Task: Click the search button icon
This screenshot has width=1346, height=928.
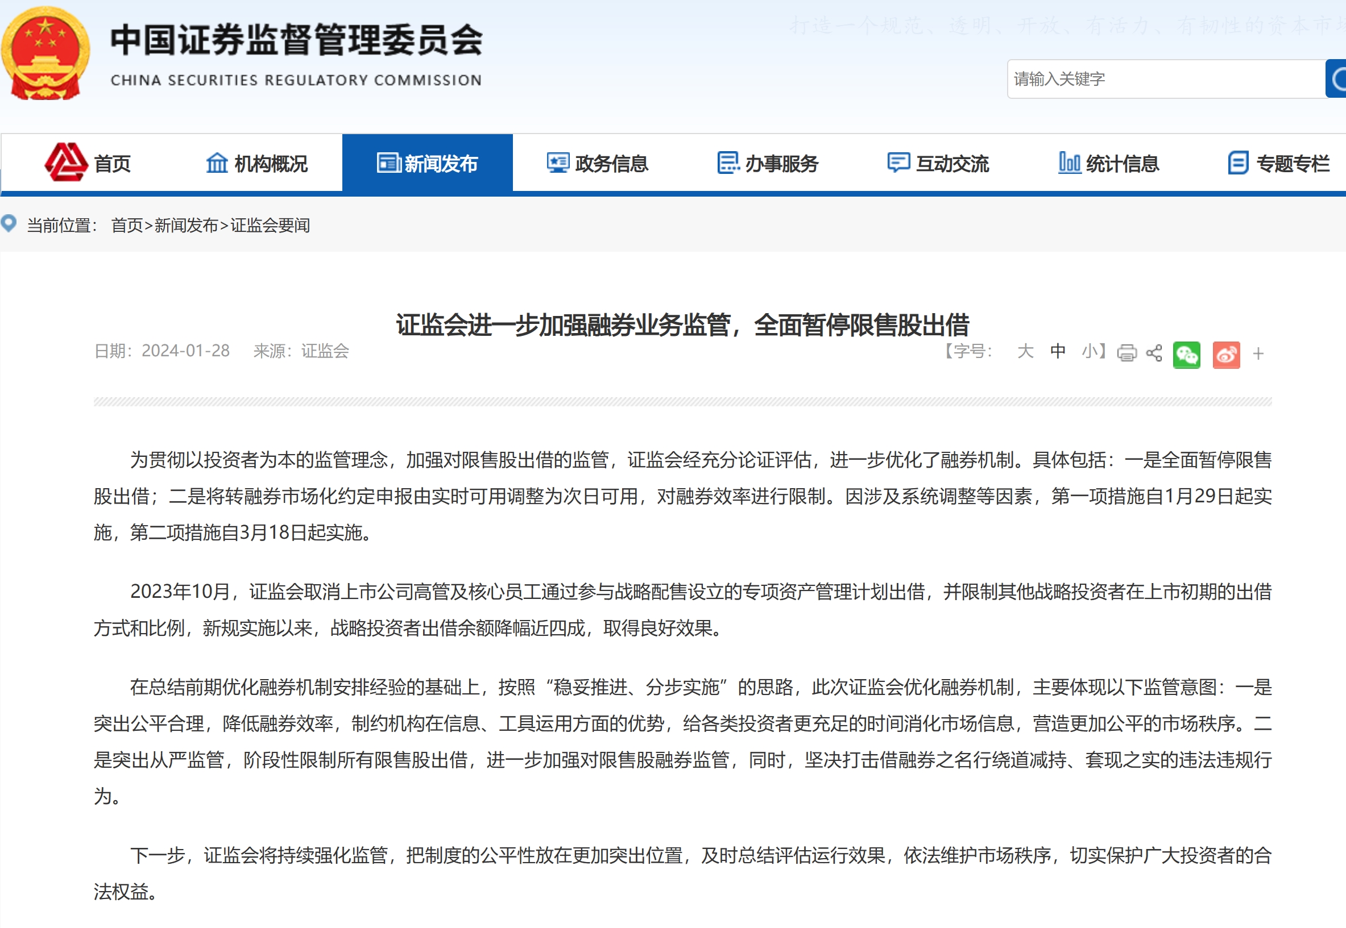Action: (x=1337, y=78)
